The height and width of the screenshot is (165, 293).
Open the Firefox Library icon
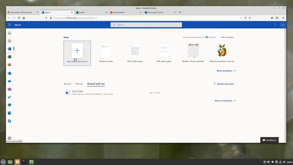(272, 18)
